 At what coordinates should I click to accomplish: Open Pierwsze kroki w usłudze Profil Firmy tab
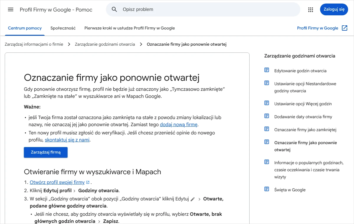coord(130,28)
